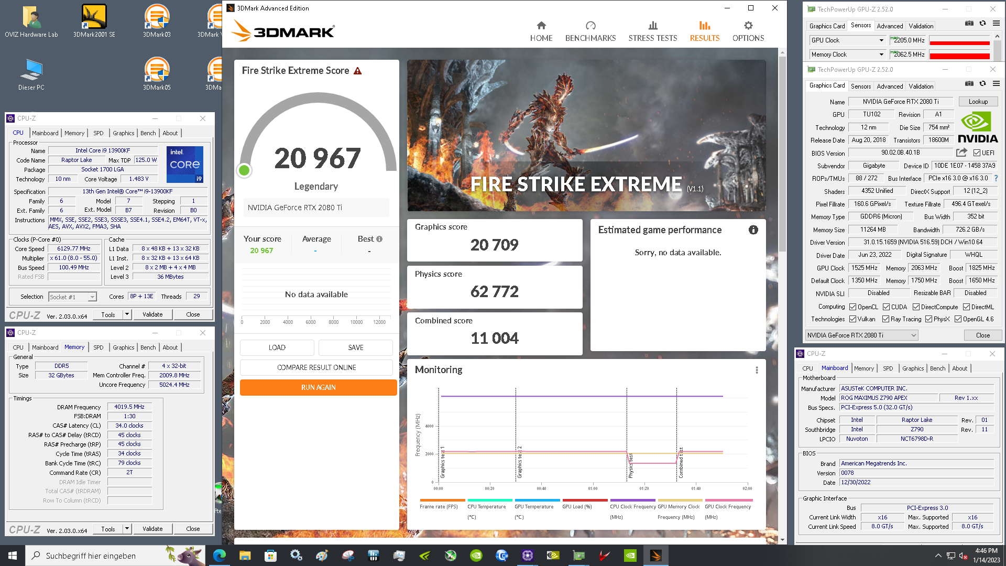Click the GPU-Z Sensors scrollbar up arrow
The height and width of the screenshot is (566, 1006).
coord(997,37)
